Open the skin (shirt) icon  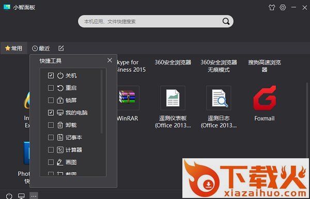point(272,8)
